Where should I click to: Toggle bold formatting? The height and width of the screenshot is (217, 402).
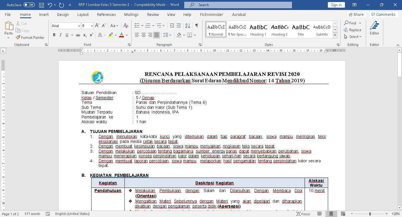coord(54,35)
